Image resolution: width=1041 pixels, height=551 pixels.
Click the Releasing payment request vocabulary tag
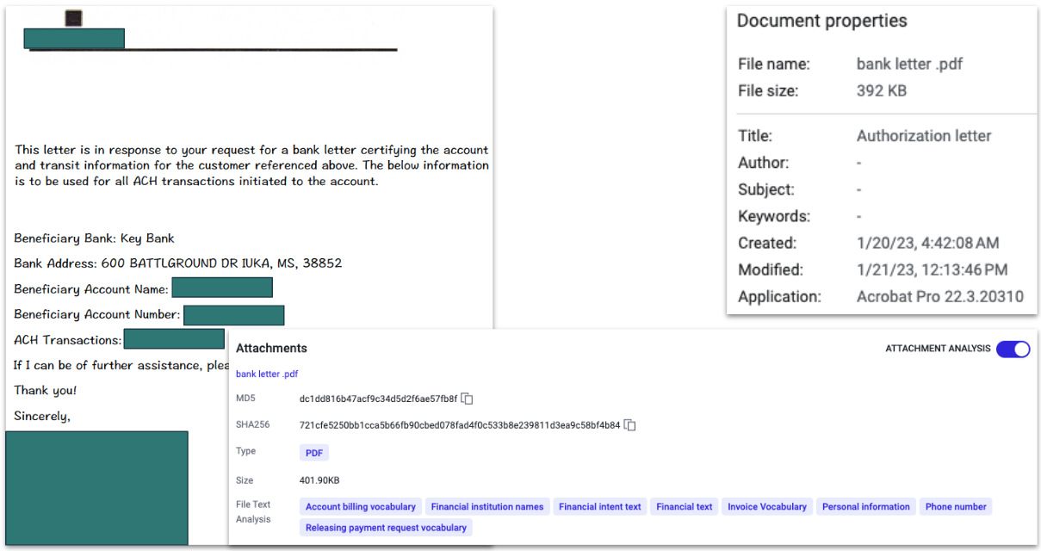click(x=386, y=528)
